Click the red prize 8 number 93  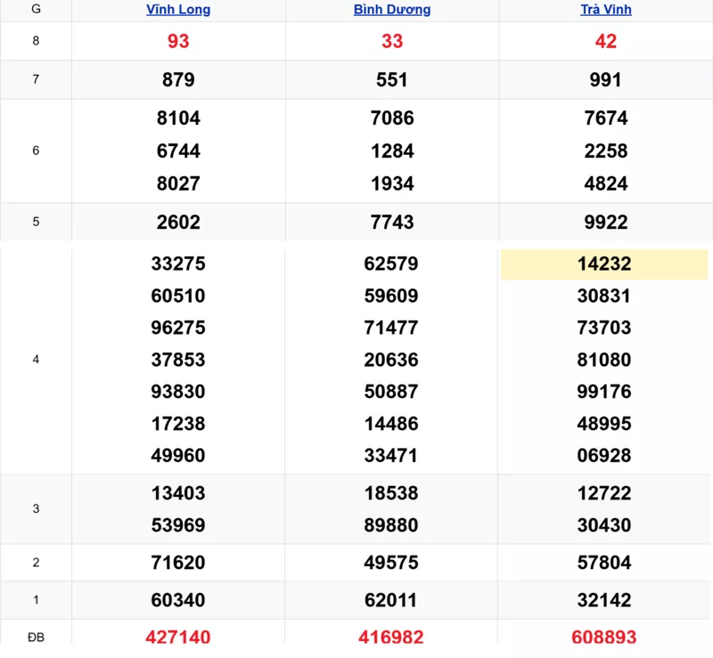pyautogui.click(x=178, y=41)
